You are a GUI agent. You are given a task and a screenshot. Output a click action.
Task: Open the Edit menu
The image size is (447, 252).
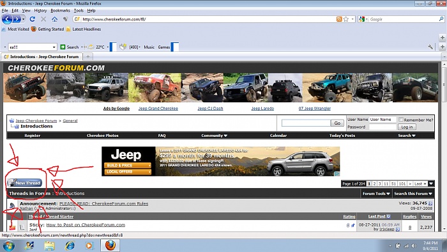pyautogui.click(x=15, y=11)
